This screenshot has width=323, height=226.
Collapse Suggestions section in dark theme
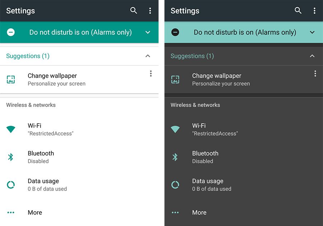(x=312, y=56)
